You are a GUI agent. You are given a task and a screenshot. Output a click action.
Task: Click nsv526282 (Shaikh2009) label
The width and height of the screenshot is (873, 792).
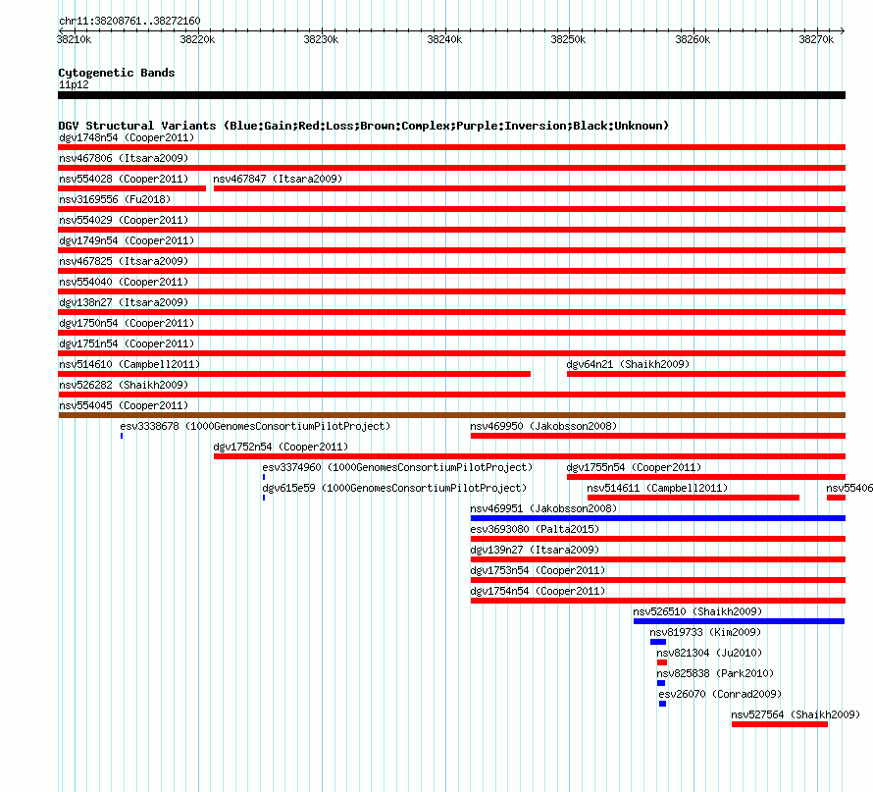[124, 385]
